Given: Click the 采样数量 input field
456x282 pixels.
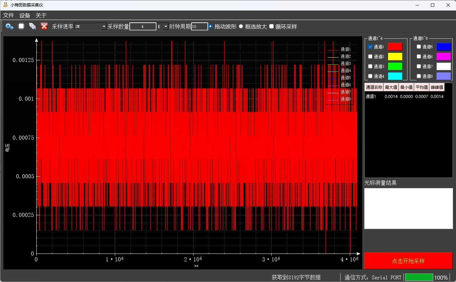Looking at the screenshot, I should [x=143, y=26].
